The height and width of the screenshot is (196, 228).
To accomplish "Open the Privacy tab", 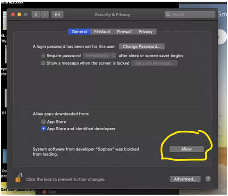I will tap(146, 31).
